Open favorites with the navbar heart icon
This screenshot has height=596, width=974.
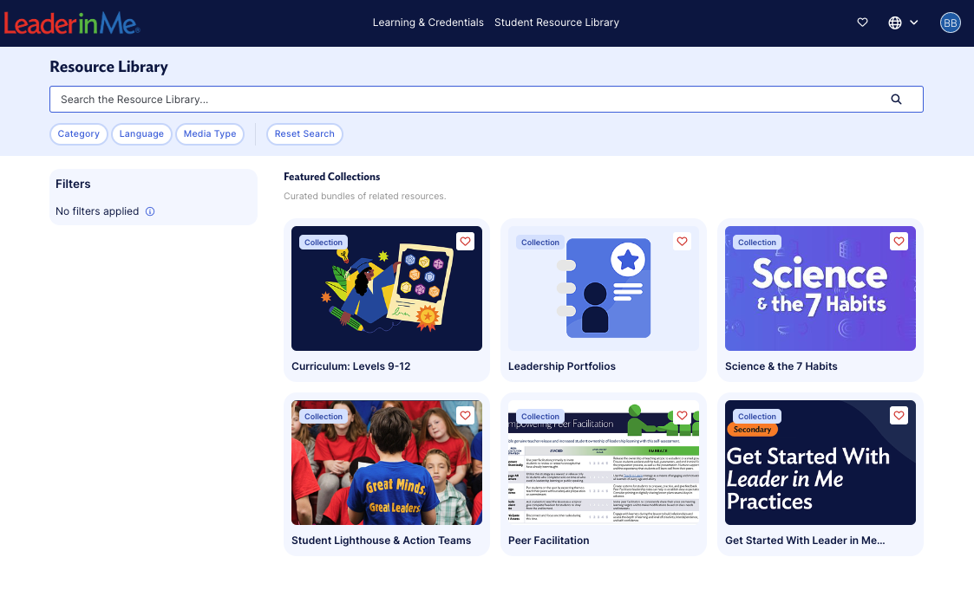click(x=862, y=23)
